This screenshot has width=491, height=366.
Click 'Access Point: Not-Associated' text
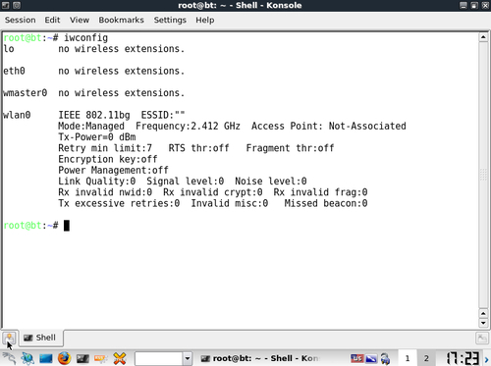pos(329,127)
